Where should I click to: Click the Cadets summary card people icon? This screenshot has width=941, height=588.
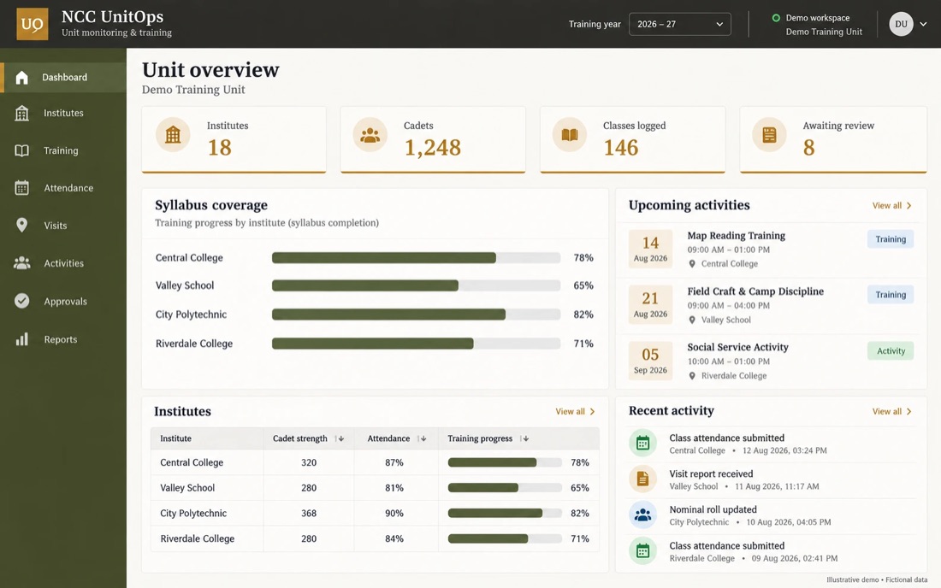[370, 135]
